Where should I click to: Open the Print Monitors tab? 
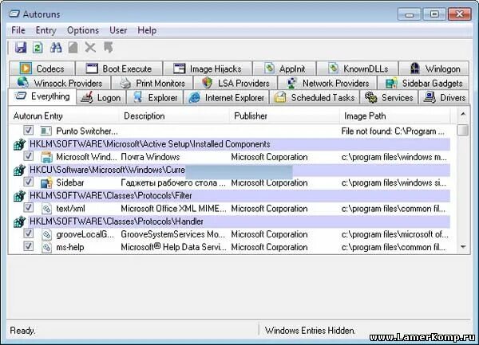(152, 83)
